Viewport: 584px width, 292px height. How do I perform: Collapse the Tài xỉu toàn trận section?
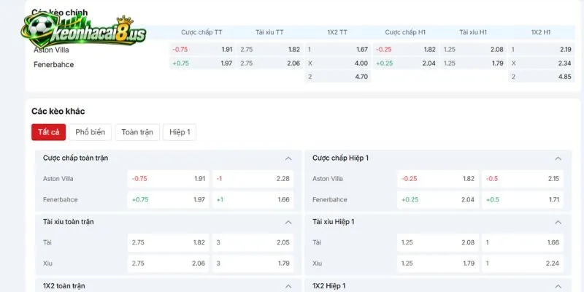[288, 223]
